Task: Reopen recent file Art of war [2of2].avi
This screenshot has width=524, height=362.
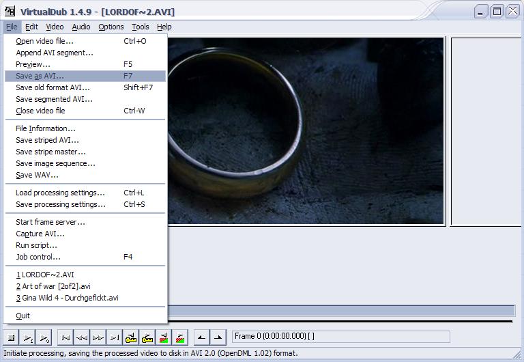Action: (85, 286)
